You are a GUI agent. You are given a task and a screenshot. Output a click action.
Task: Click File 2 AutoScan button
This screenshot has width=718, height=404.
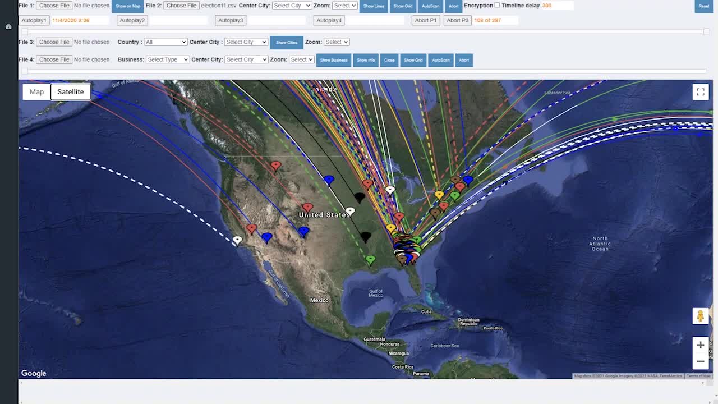pos(431,6)
